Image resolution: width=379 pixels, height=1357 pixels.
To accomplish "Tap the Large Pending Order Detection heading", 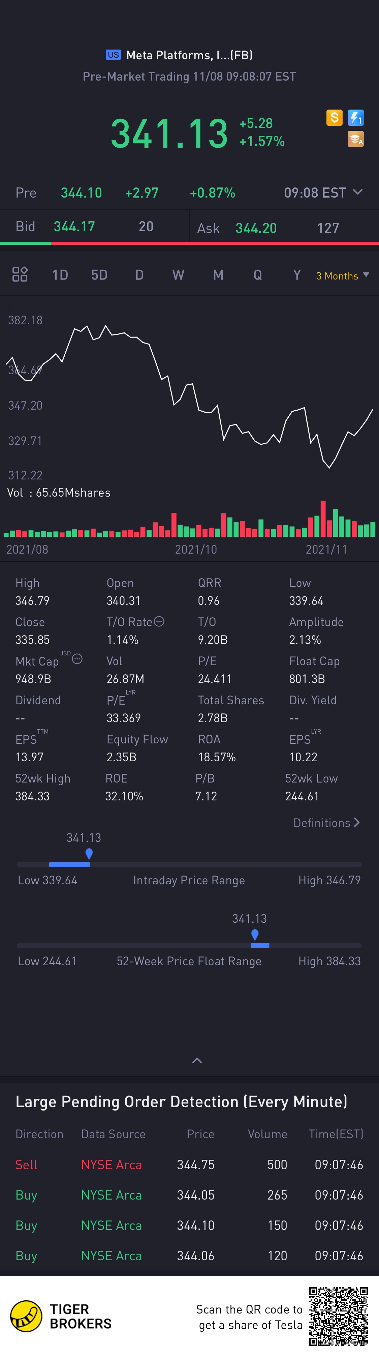I will pyautogui.click(x=182, y=1101).
